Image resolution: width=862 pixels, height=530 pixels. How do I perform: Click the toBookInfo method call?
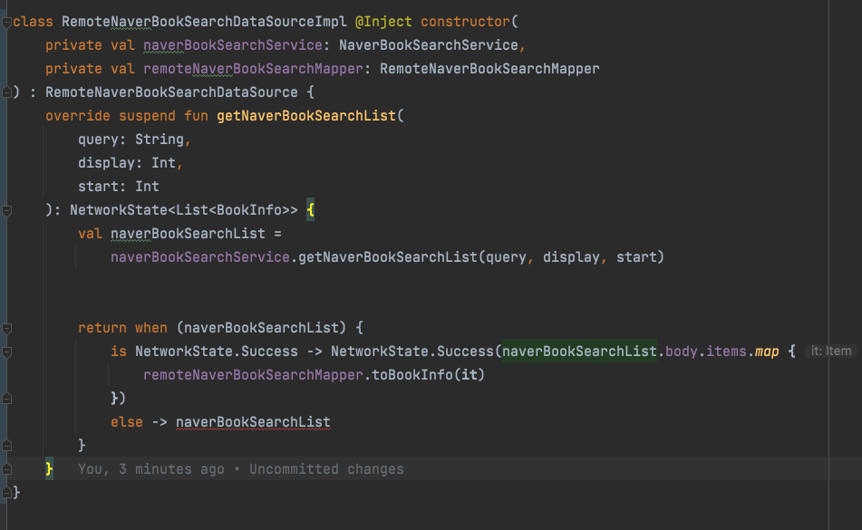(x=412, y=375)
